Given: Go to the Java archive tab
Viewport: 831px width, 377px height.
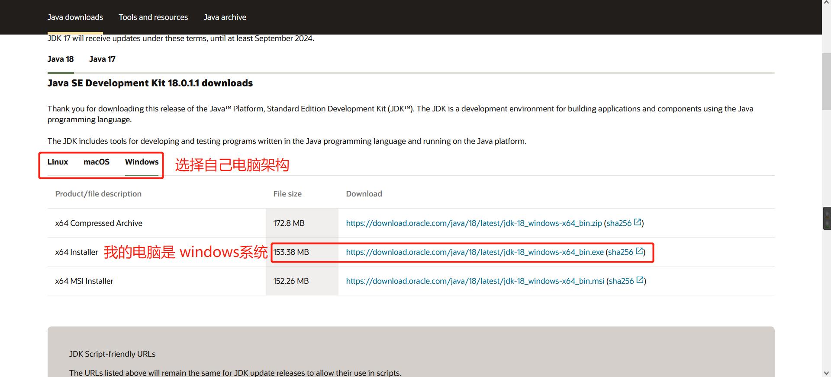Looking at the screenshot, I should point(225,17).
